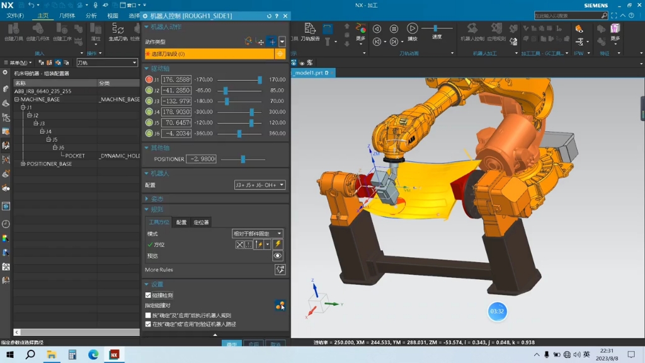Toggle the 碰撞检测 collision detection checkbox
The width and height of the screenshot is (645, 363).
pyautogui.click(x=148, y=295)
